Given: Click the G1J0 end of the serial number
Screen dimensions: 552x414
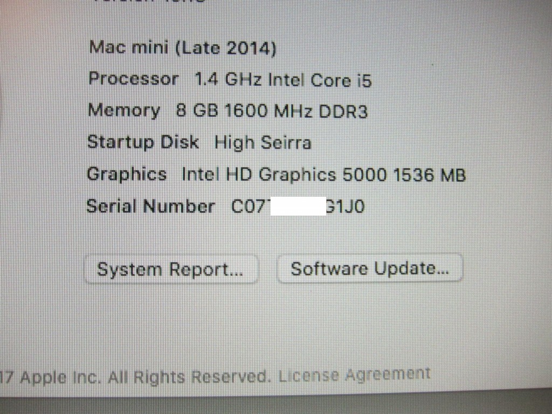Looking at the screenshot, I should 345,206.
